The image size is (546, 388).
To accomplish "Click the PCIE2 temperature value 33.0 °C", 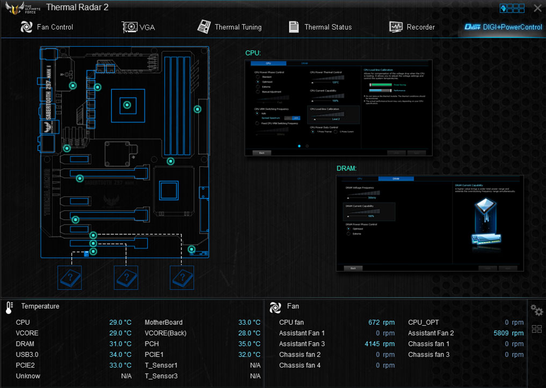I will [x=120, y=365].
